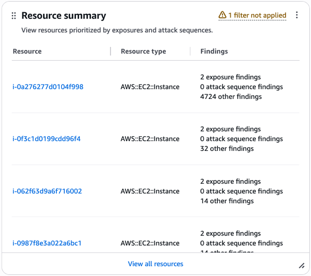Click the Resource column header
The width and height of the screenshot is (311, 276).
(x=27, y=51)
